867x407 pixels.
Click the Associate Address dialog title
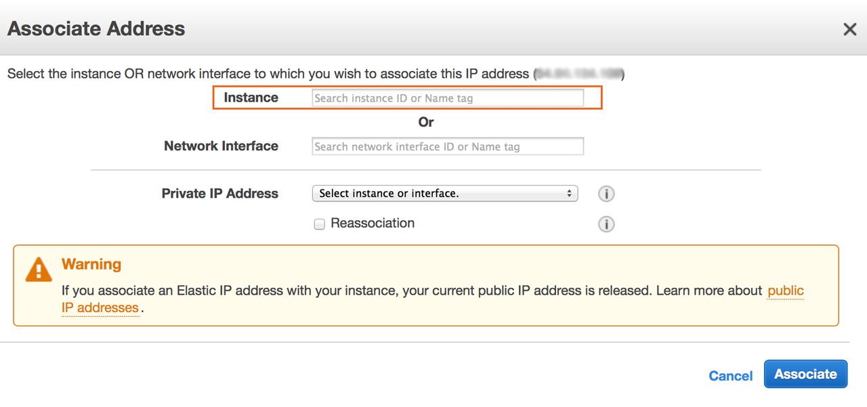[96, 29]
